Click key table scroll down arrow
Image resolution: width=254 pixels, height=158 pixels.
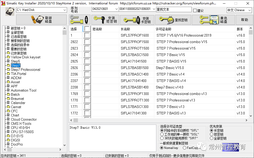click(x=251, y=116)
